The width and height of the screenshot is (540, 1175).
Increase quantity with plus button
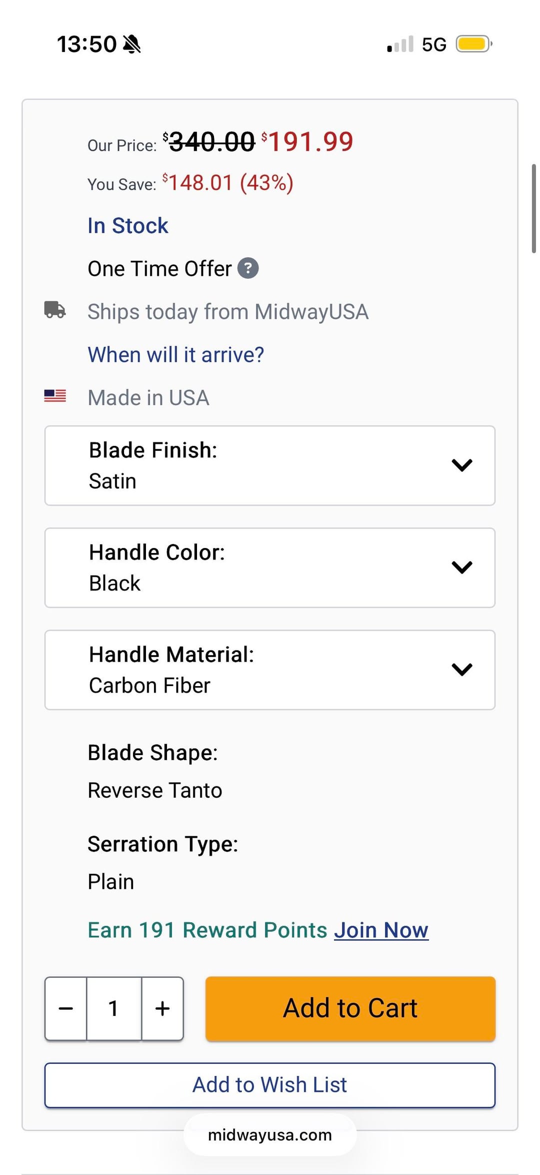162,1008
